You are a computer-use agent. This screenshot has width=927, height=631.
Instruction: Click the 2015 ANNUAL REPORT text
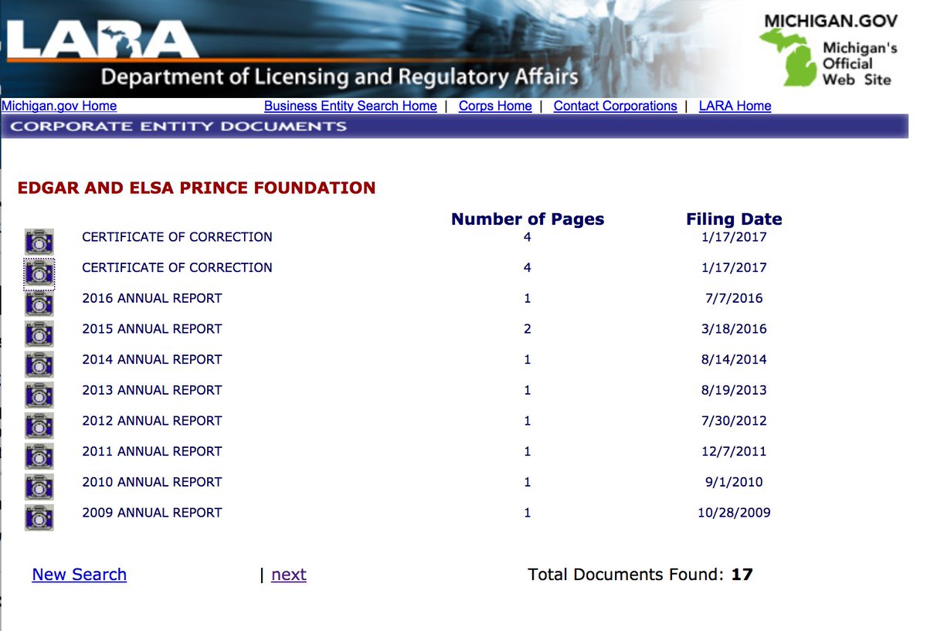coord(152,329)
